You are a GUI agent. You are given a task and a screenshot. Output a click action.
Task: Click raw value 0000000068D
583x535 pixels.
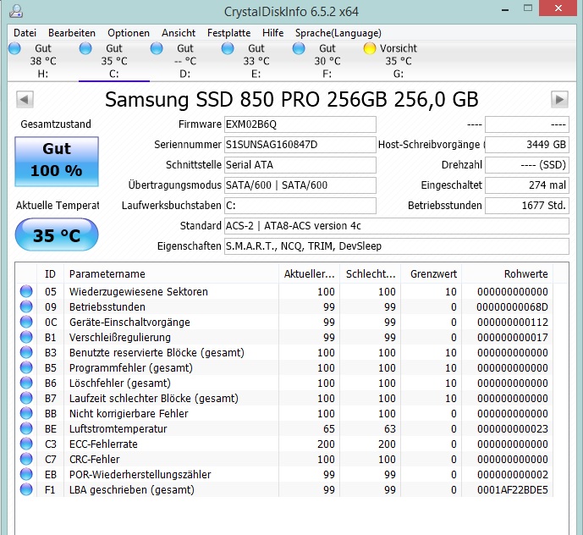513,307
